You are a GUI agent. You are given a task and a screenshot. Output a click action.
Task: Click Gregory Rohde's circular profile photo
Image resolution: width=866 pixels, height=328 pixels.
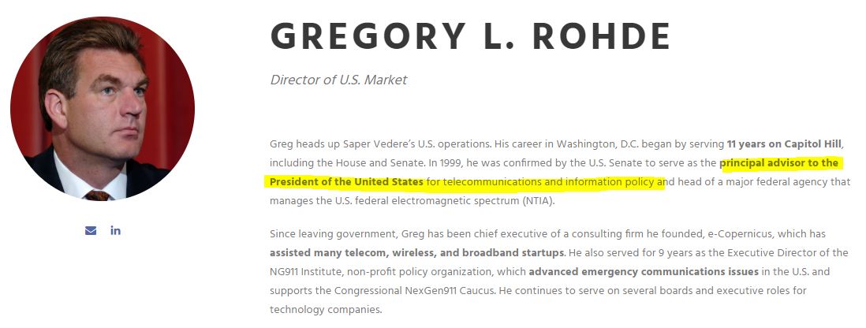pyautogui.click(x=103, y=108)
